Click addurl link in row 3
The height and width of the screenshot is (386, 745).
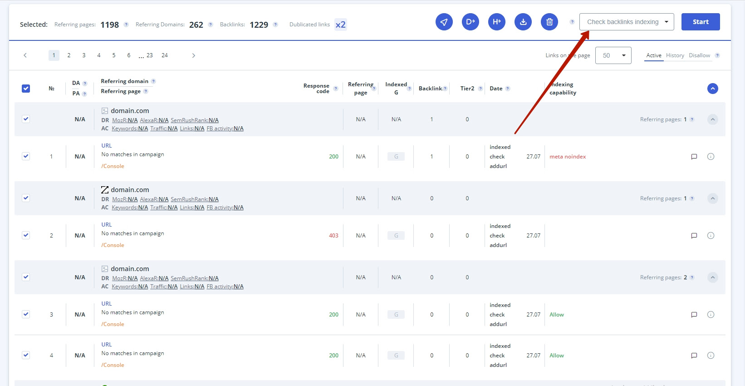coord(498,324)
